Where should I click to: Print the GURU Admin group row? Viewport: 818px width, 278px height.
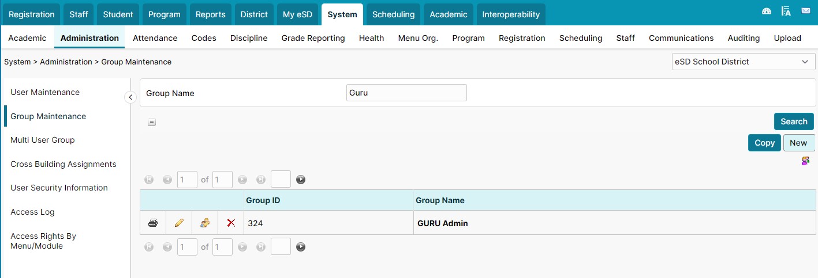pyautogui.click(x=153, y=223)
